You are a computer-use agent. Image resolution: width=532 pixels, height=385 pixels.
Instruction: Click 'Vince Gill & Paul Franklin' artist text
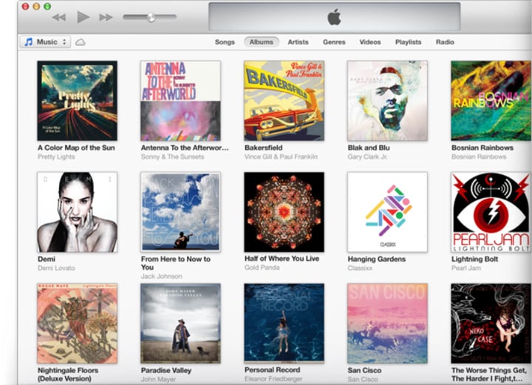pos(282,157)
